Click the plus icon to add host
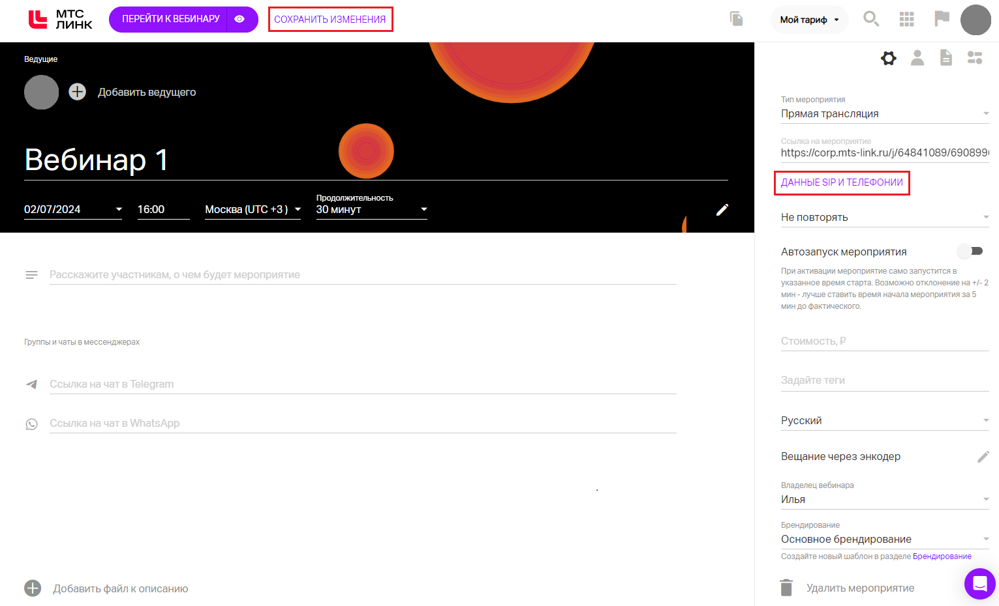999x606 pixels. (x=78, y=92)
